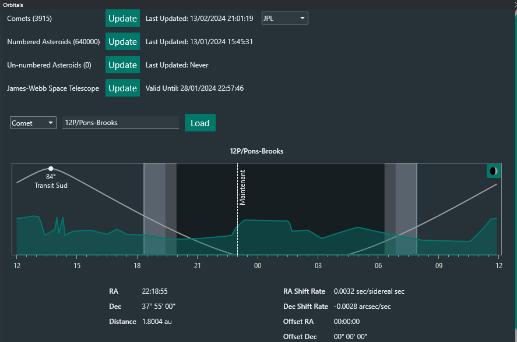Expand the Comet object type dropdown

[33, 123]
